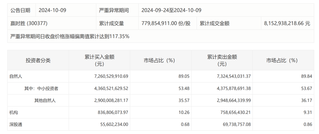Select the 累计成交金额 label cell

pyautogui.click(x=215, y=24)
